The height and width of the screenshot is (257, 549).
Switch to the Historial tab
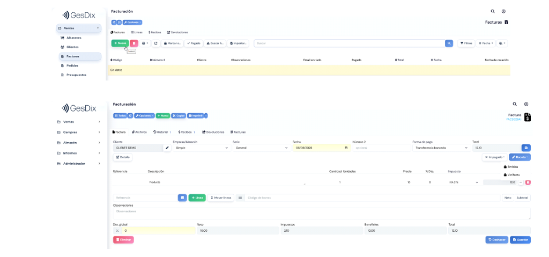[x=162, y=132]
